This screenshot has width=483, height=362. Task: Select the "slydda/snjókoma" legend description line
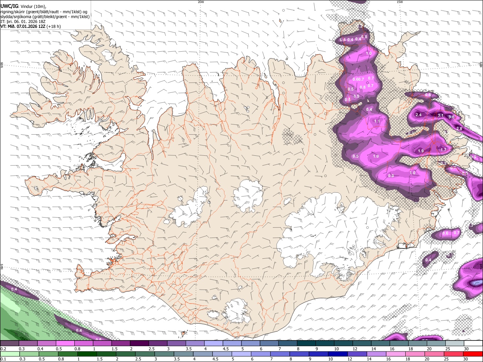pyautogui.click(x=45, y=17)
